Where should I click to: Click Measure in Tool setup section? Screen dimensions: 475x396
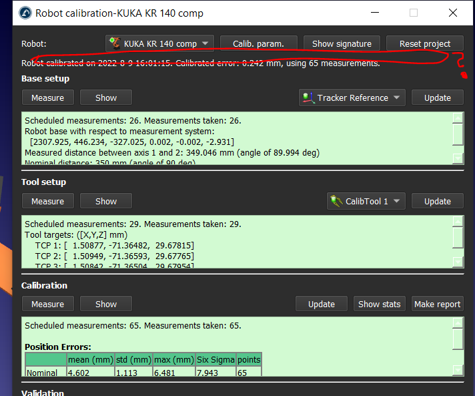[47, 201]
